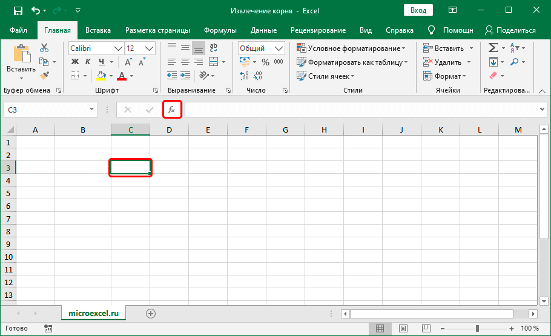551x336 pixels.
Task: Switch to the Формулы tab
Action: tap(220, 30)
